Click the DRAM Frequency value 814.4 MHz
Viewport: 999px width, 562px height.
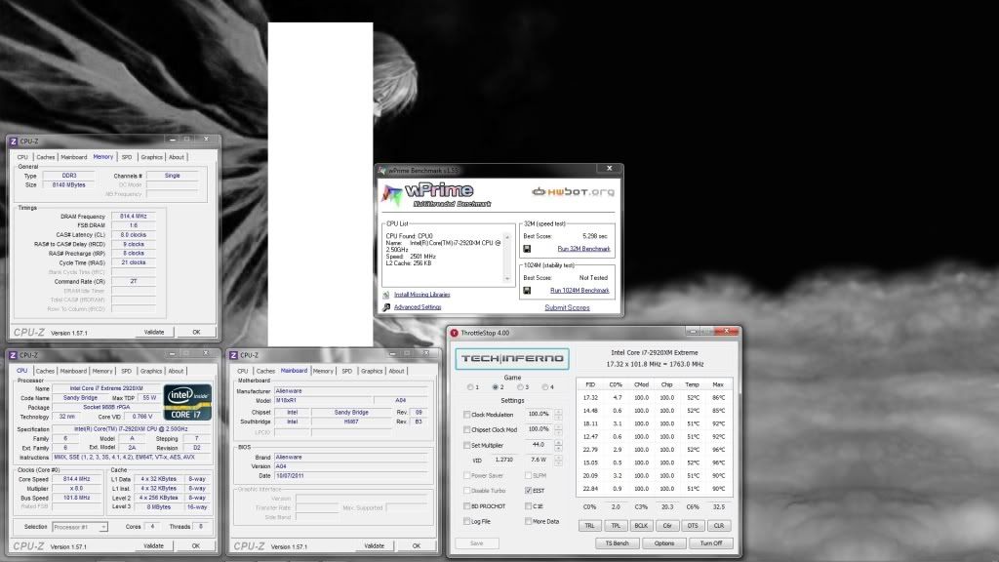tap(133, 217)
